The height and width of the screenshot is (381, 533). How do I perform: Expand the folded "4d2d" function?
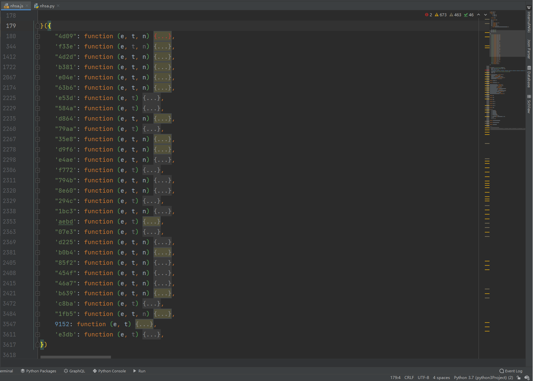(x=38, y=57)
